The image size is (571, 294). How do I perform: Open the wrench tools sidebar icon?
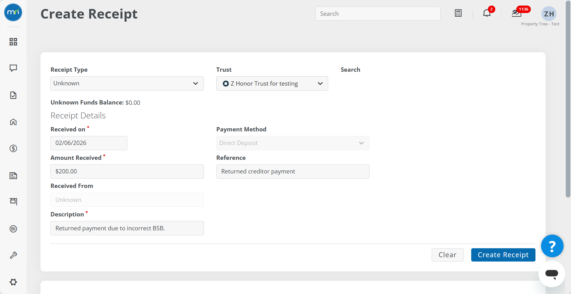point(13,255)
